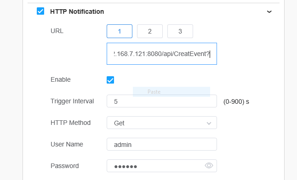297x180 pixels.
Task: Reveal password with the eye icon
Action: [x=209, y=166]
